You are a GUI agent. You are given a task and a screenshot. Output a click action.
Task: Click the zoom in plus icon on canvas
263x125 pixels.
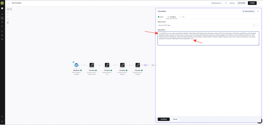(8, 13)
